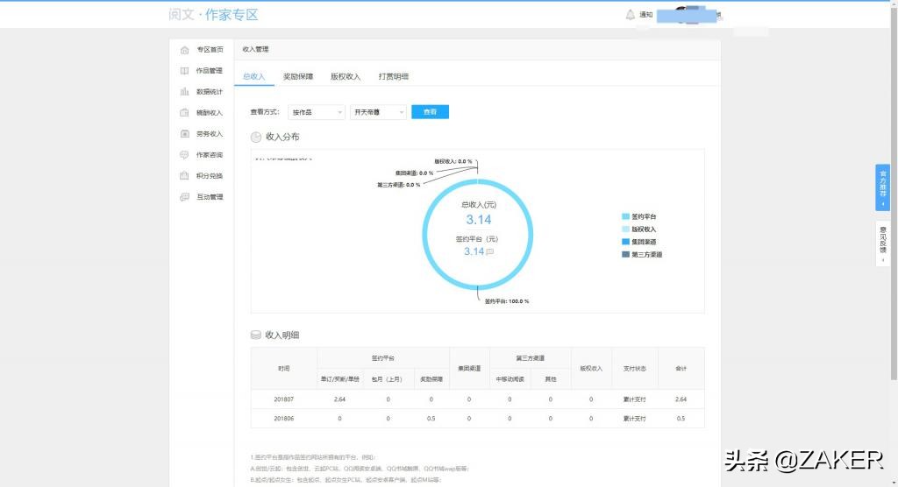Click the 包月（上月） column header
Viewport: 898px width, 487px height.
387,379
